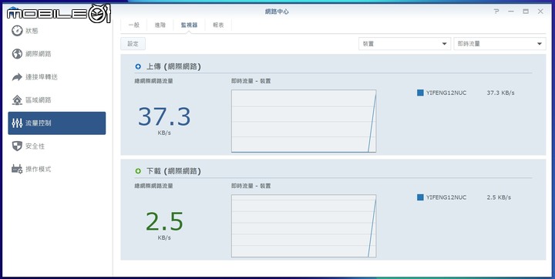The width and height of the screenshot is (555, 279).
Task: Click the 37.3 KB/s legend value
Action: [x=500, y=92]
